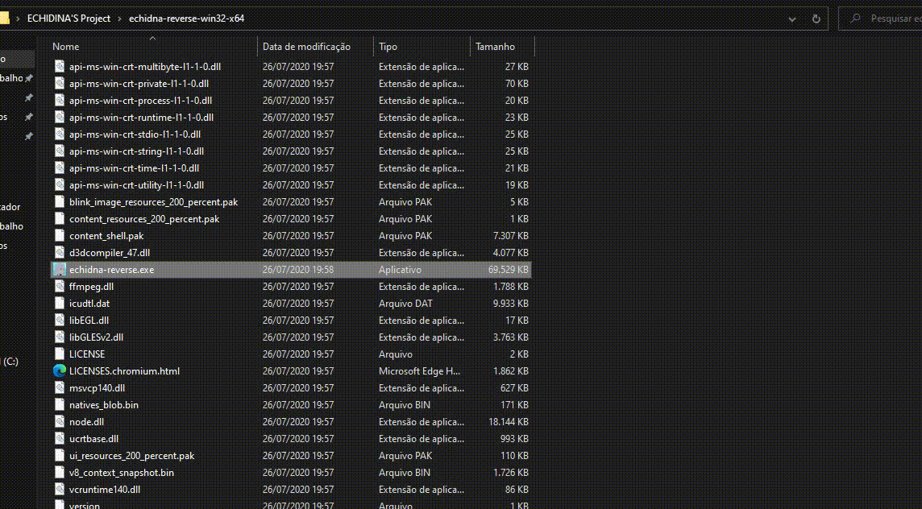
Task: Click the Arquivo DAT type cell
Action: [405, 304]
